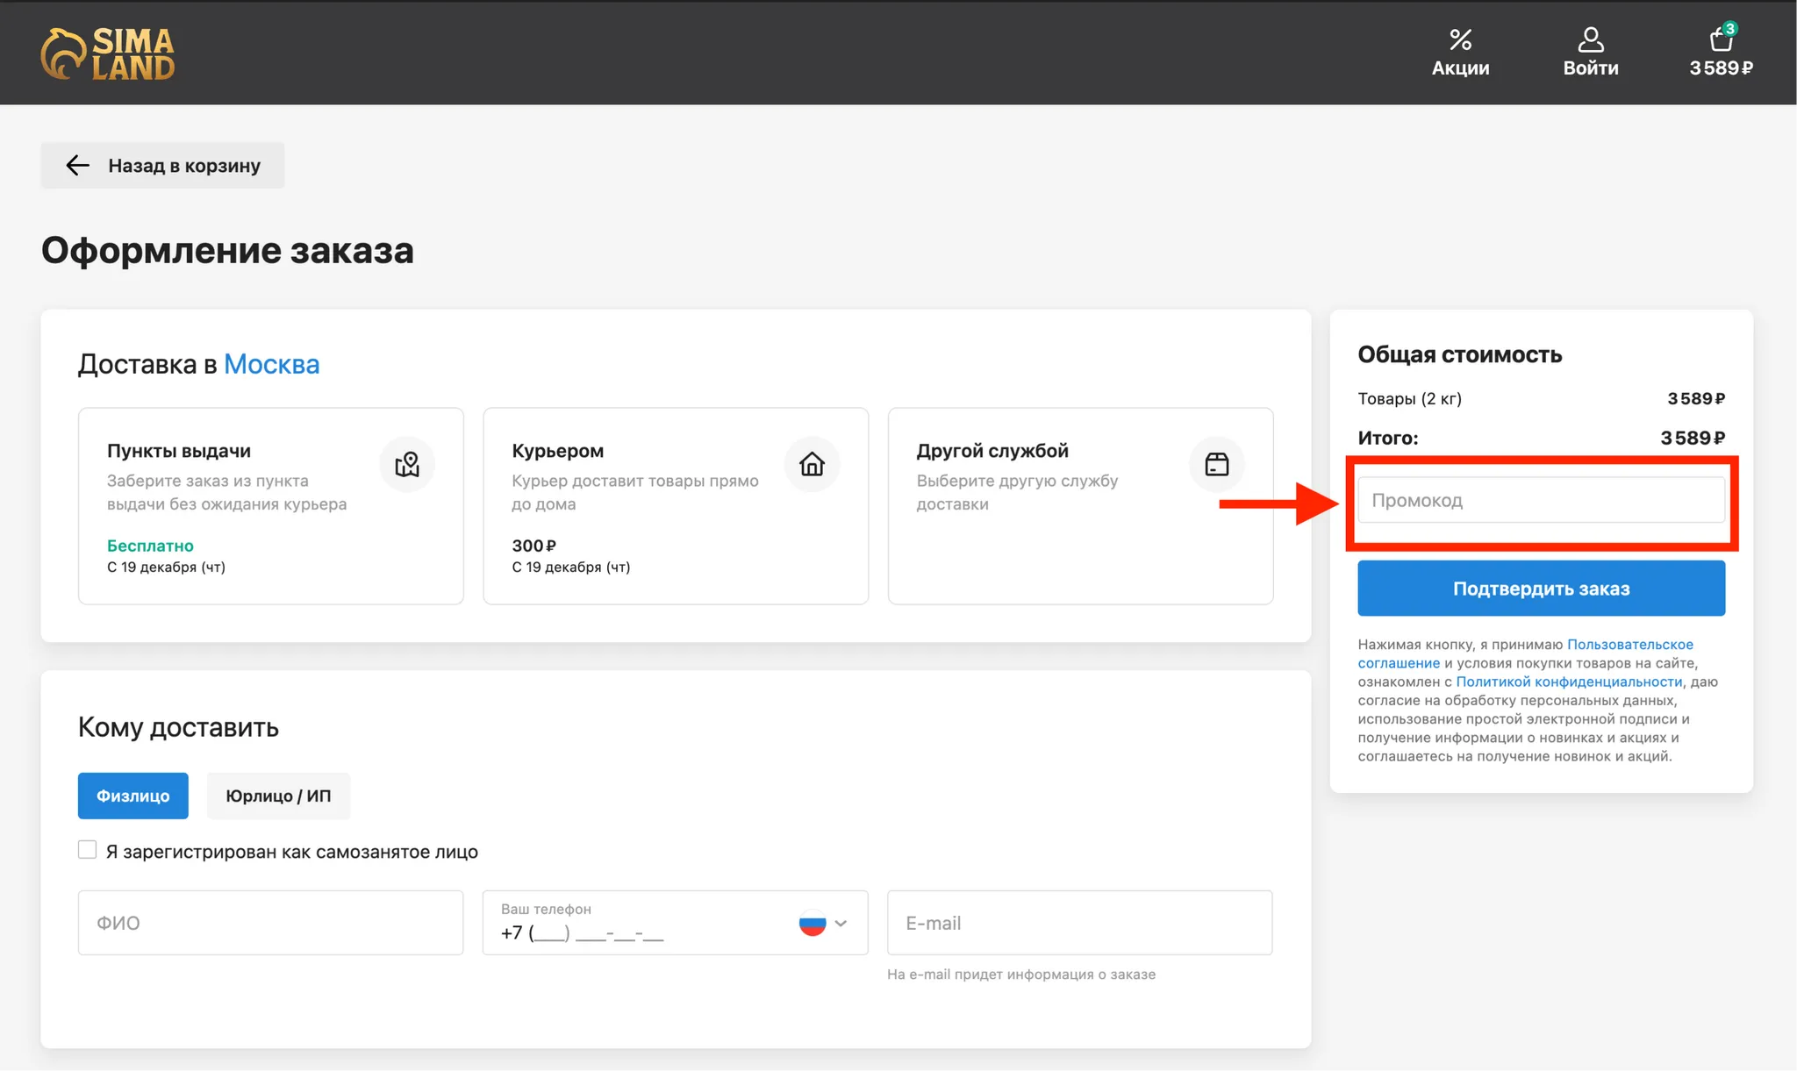Select the Физлицо tab

click(133, 796)
